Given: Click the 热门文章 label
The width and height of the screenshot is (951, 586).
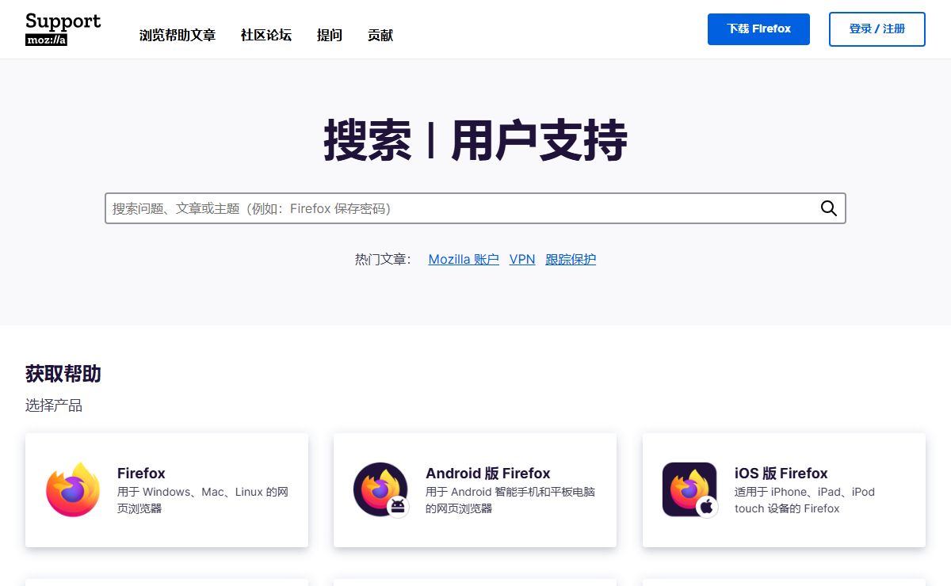Looking at the screenshot, I should point(384,259).
